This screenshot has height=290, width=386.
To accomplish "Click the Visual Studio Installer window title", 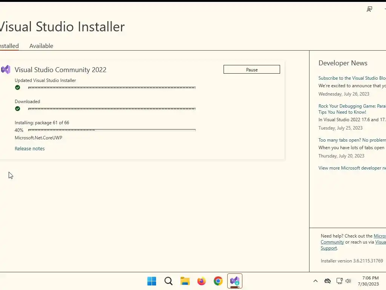I will [x=62, y=27].
